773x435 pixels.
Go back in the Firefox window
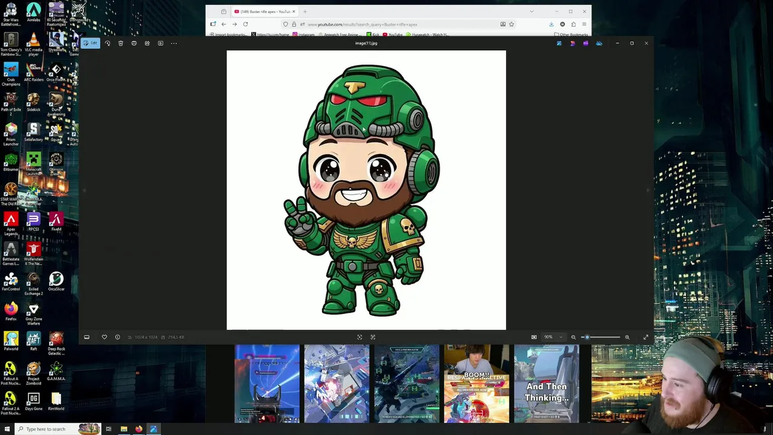[x=223, y=24]
